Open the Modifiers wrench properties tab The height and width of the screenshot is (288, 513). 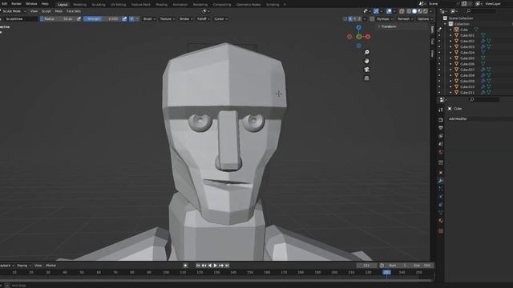point(441,181)
